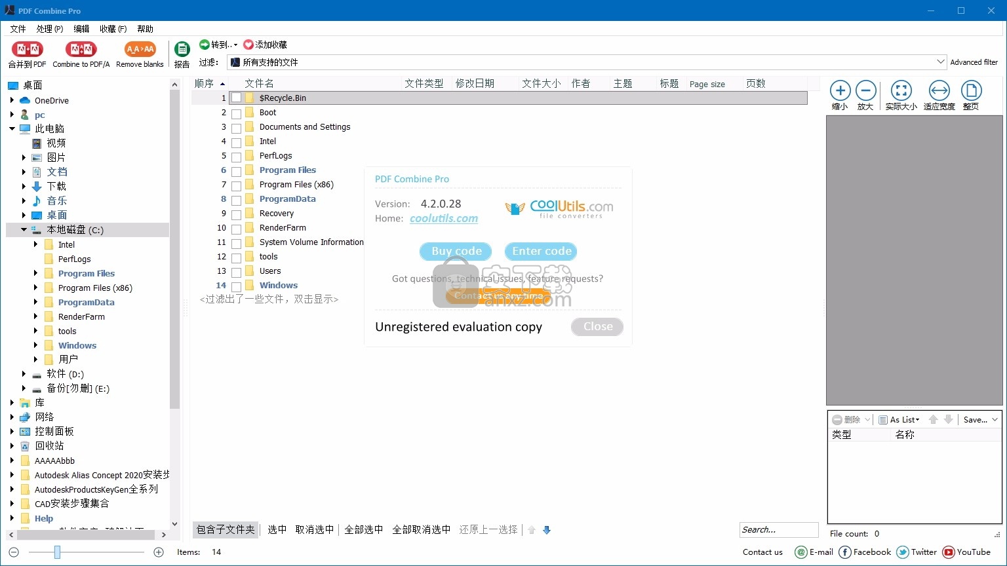Open the 收藏 (F) menu
This screenshot has width=1007, height=566.
click(x=113, y=29)
